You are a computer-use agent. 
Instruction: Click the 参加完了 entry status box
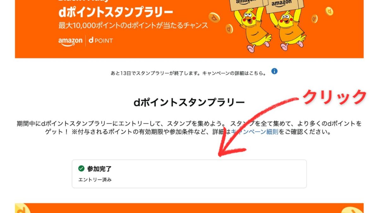coord(189,174)
